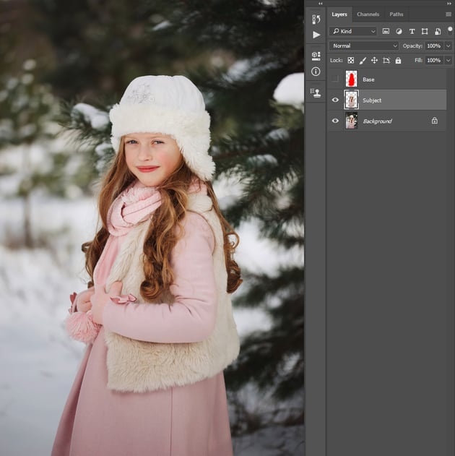
Task: Click the lock image pixels brush icon
Action: point(363,61)
